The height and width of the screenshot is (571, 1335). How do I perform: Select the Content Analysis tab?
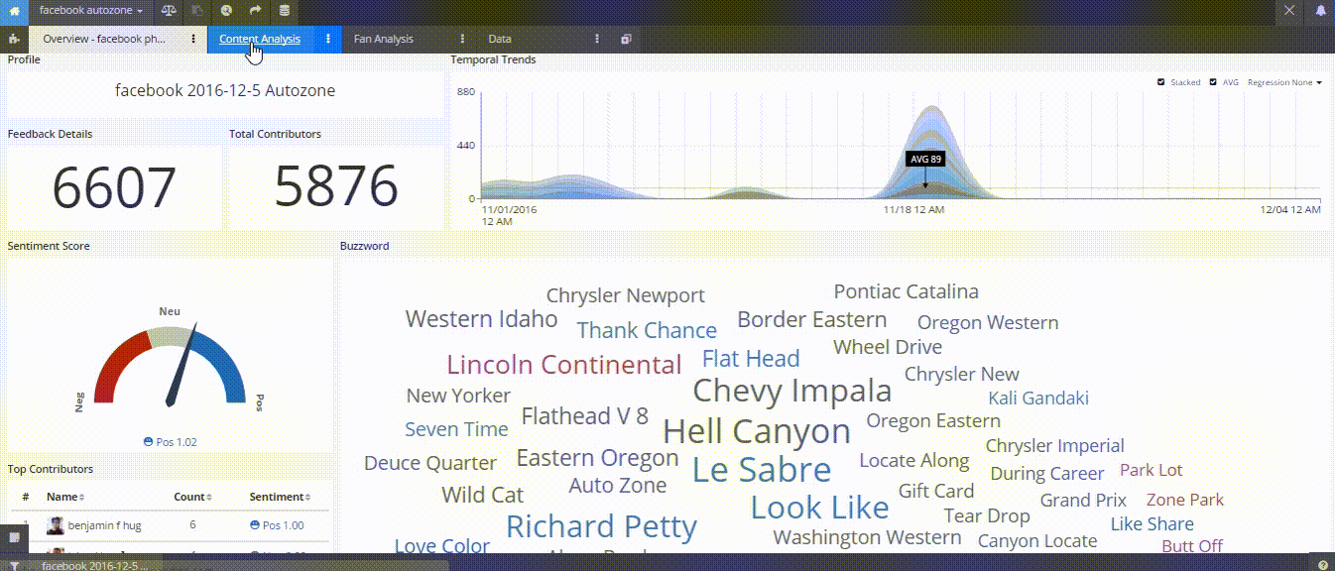pos(259,40)
